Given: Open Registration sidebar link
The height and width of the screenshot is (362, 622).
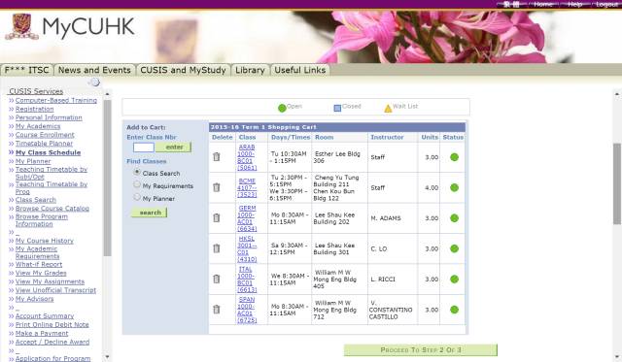Looking at the screenshot, I should [x=35, y=109].
